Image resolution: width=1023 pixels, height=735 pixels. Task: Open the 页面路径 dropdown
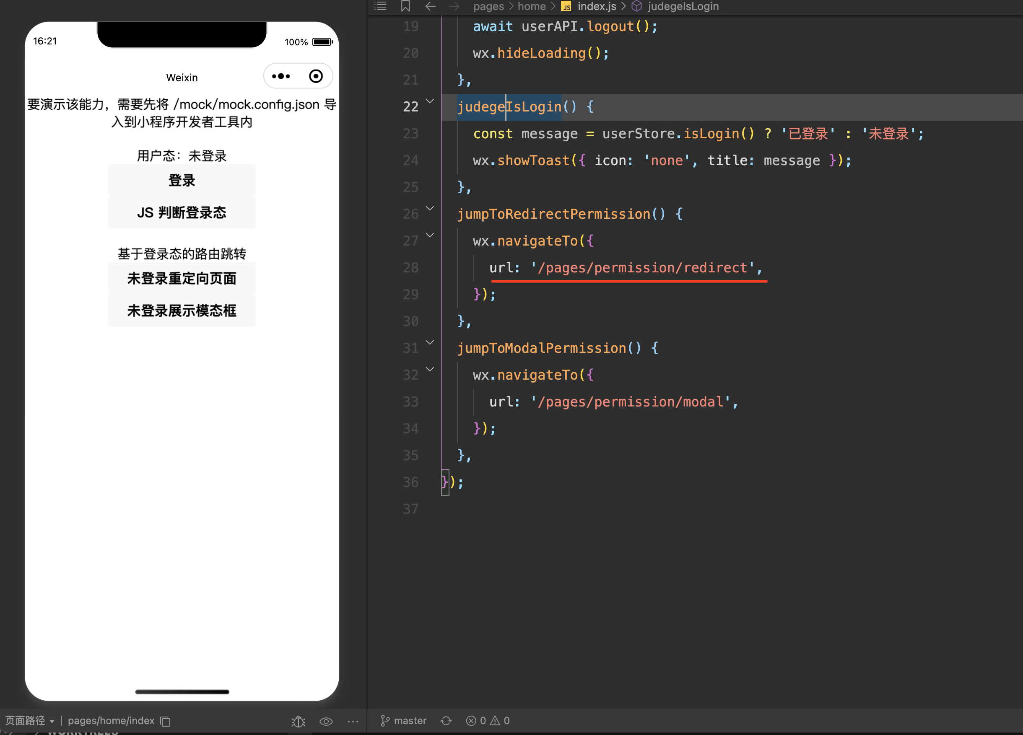[30, 721]
